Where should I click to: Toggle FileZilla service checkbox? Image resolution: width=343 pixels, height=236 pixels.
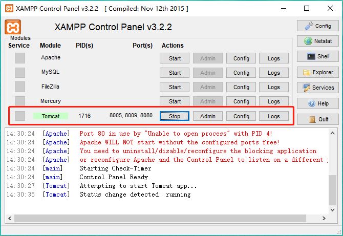[20, 87]
